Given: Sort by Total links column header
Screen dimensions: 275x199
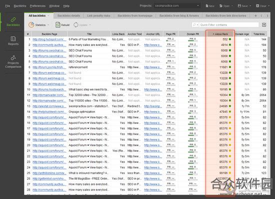Looking at the screenshot, I should pos(259,34).
